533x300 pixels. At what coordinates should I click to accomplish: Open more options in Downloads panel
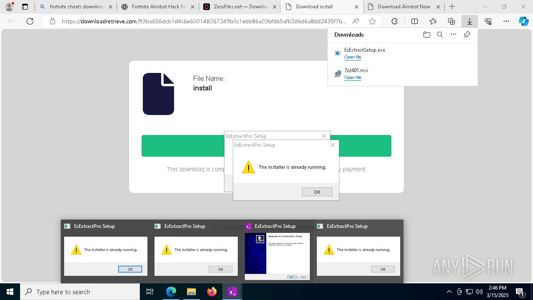pyautogui.click(x=453, y=35)
